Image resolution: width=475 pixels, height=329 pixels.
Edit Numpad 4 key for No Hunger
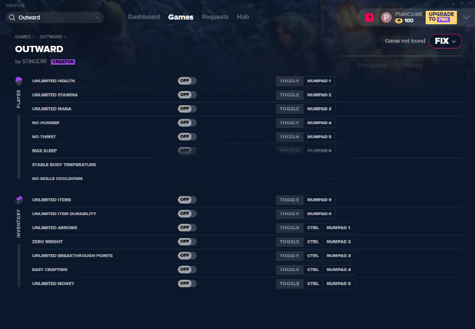pyautogui.click(x=319, y=123)
